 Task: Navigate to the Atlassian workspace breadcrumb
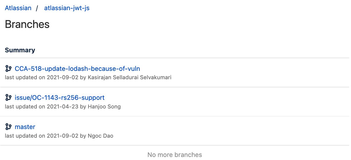[18, 8]
